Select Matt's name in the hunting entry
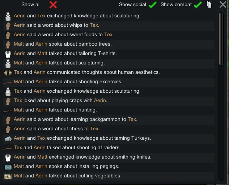Viewport: 229px width, 185px height. 19,110
